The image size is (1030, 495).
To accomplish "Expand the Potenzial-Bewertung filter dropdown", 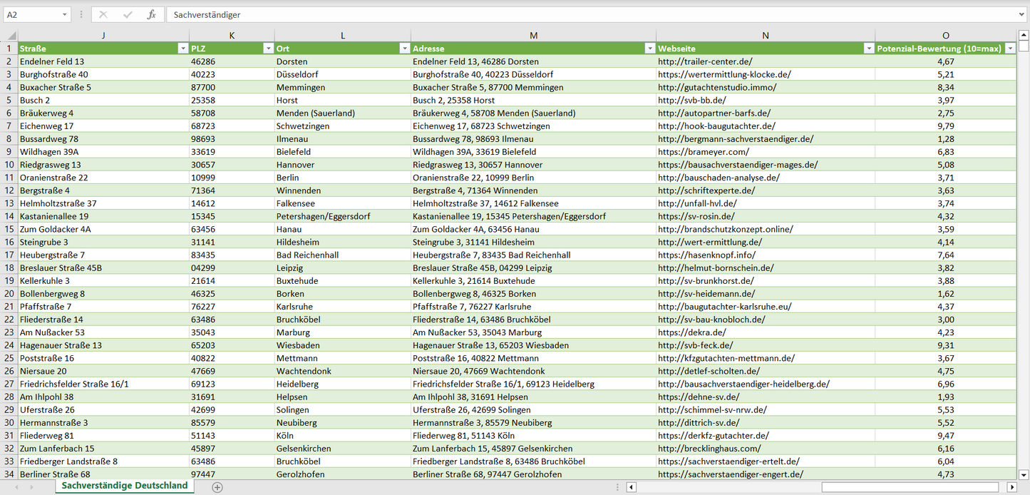I will tap(1010, 49).
